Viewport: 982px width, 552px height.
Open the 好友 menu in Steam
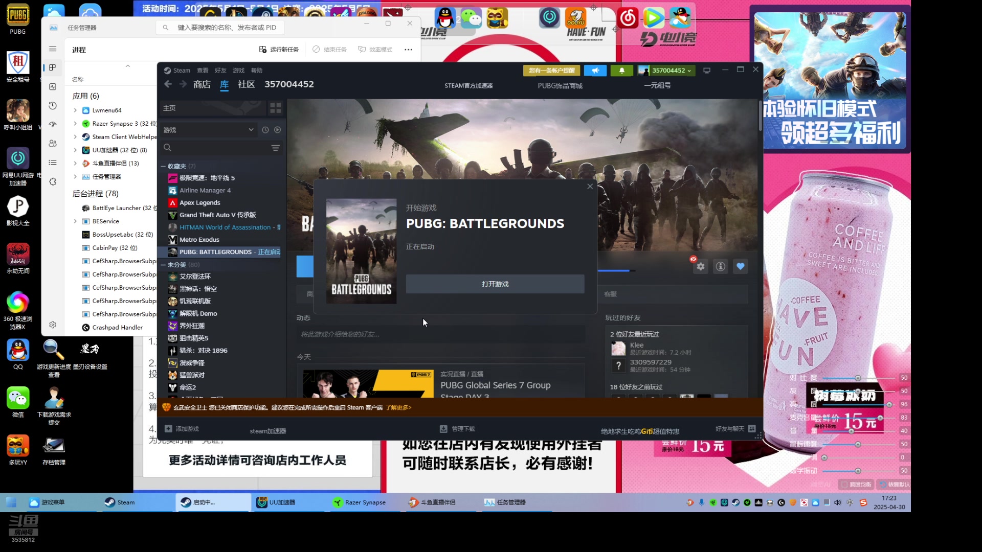tap(220, 71)
